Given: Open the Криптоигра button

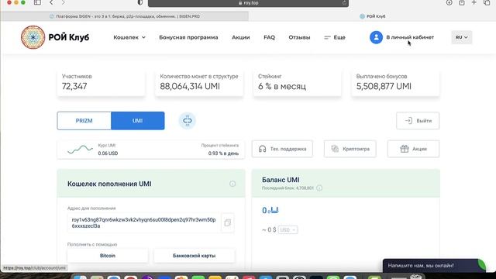Looking at the screenshot, I should coord(350,149).
